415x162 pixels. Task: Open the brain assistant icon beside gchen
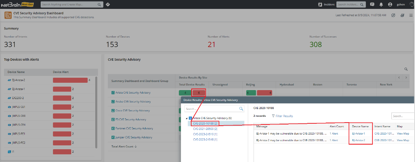tap(411, 4)
